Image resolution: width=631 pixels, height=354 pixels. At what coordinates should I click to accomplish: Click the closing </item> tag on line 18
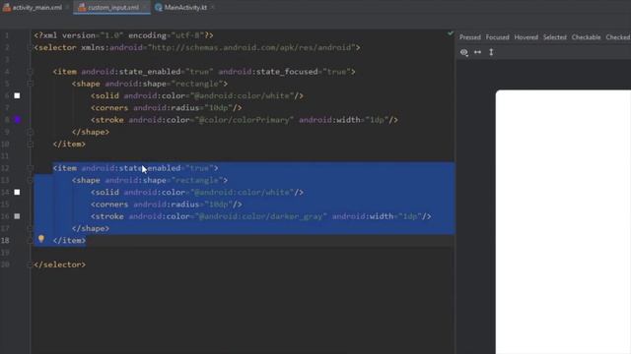click(69, 240)
